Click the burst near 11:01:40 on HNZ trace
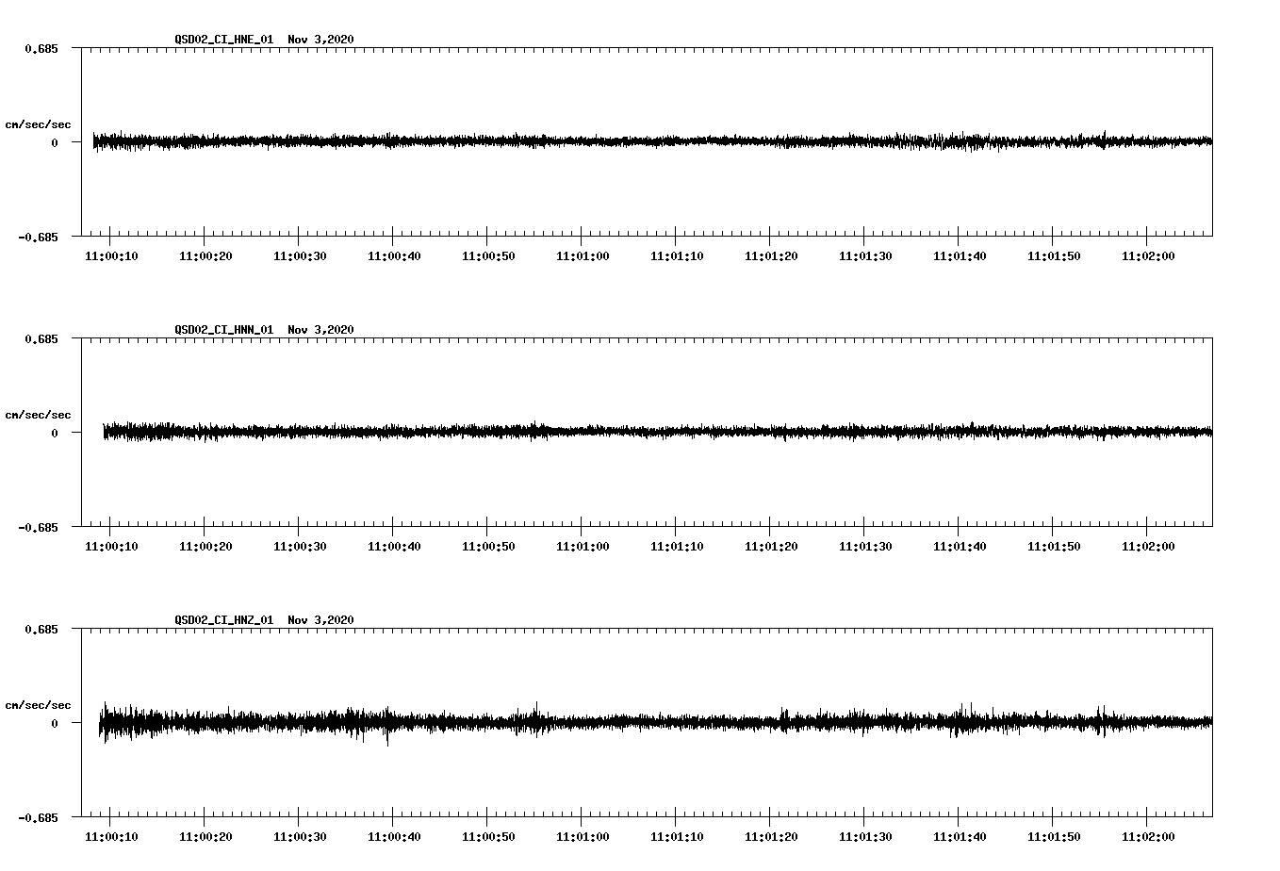The height and width of the screenshot is (871, 1280). tap(963, 716)
